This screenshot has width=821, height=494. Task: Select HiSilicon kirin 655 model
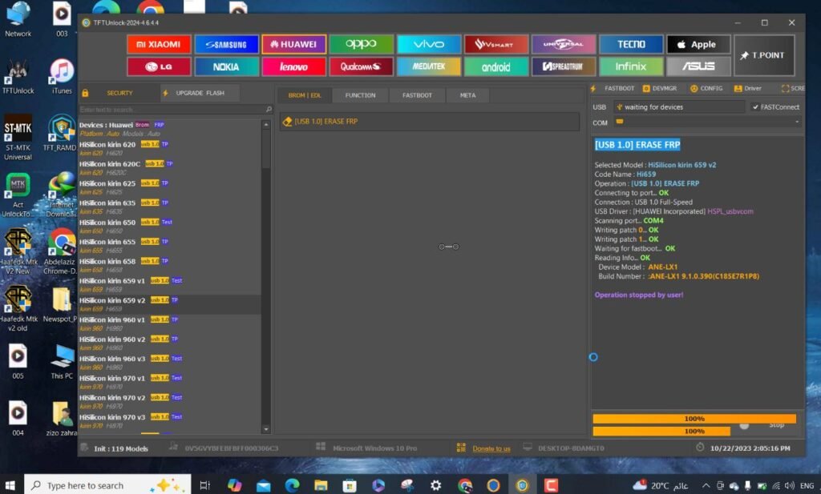coord(169,246)
